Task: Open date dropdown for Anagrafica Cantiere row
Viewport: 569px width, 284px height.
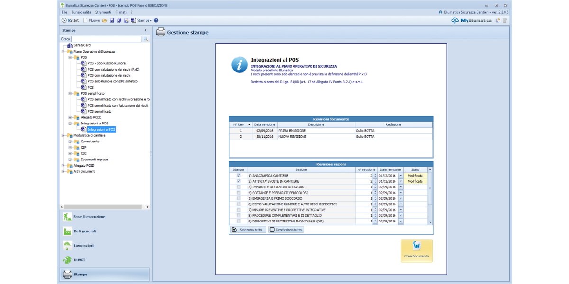Action: [400, 176]
